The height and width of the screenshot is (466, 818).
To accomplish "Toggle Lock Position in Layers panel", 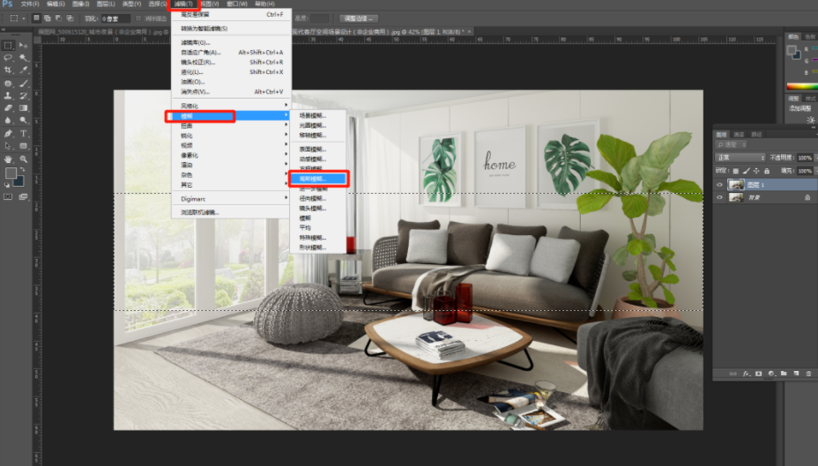I will click(756, 170).
